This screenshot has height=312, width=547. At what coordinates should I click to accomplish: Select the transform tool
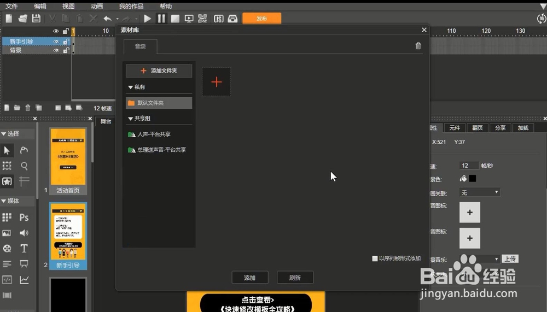coord(7,166)
